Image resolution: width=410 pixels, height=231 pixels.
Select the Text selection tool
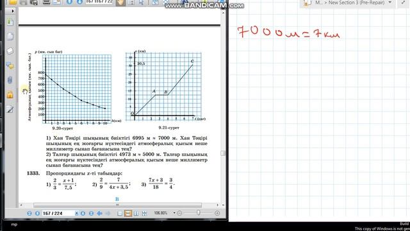pyautogui.click(x=131, y=3)
